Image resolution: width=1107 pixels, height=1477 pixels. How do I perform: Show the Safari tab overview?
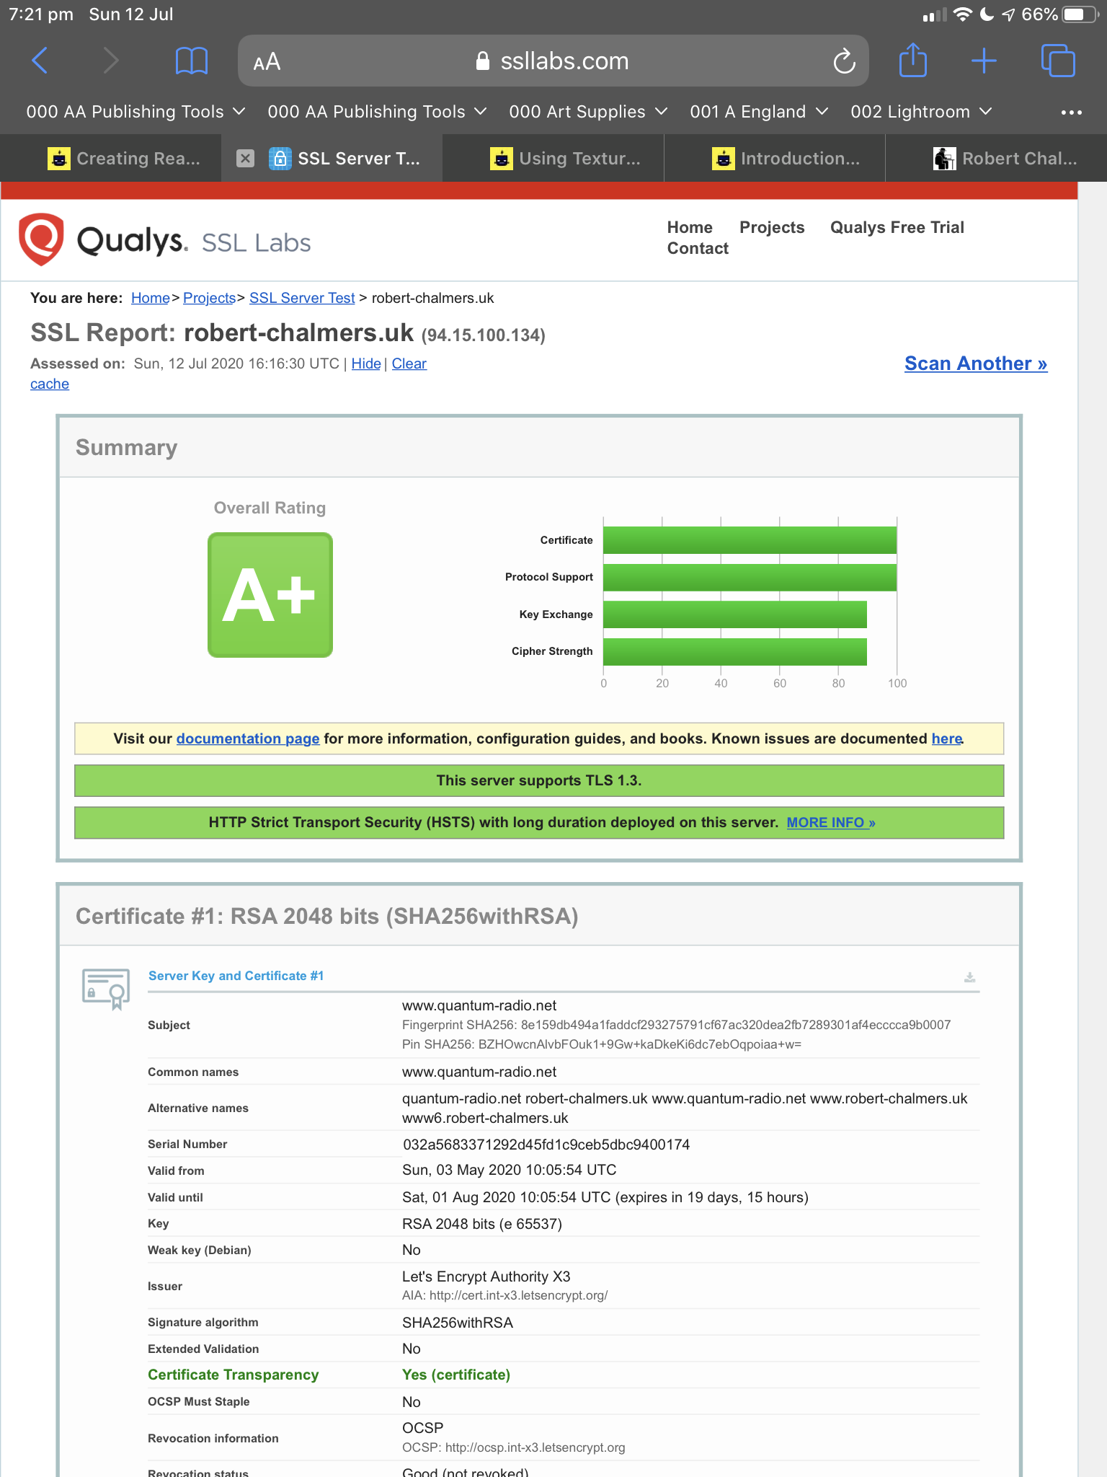[x=1058, y=61]
